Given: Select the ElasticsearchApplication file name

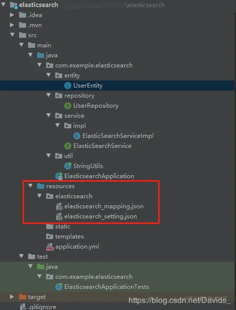Looking at the screenshot, I should [x=99, y=176].
